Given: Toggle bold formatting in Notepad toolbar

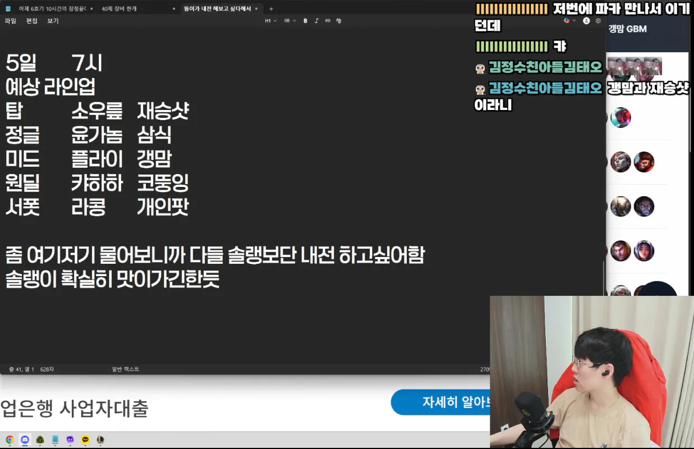Looking at the screenshot, I should (x=305, y=21).
